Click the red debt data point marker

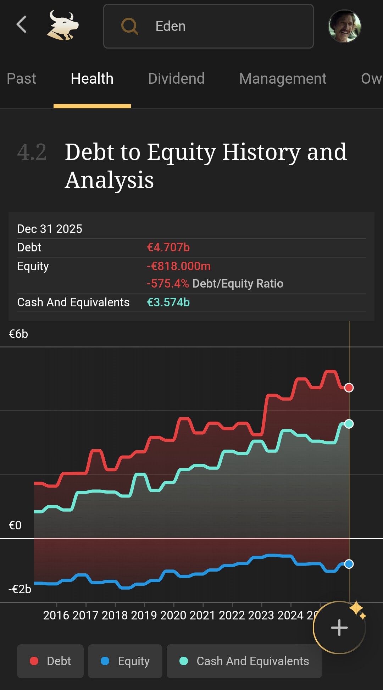[x=349, y=388]
